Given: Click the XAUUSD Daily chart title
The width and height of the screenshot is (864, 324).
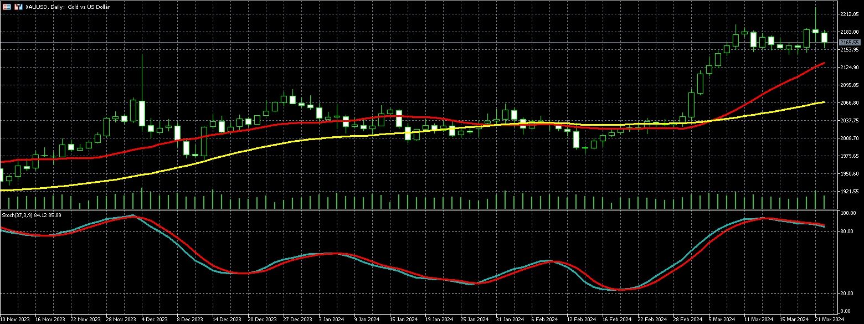Looking at the screenshot, I should pos(61,7).
